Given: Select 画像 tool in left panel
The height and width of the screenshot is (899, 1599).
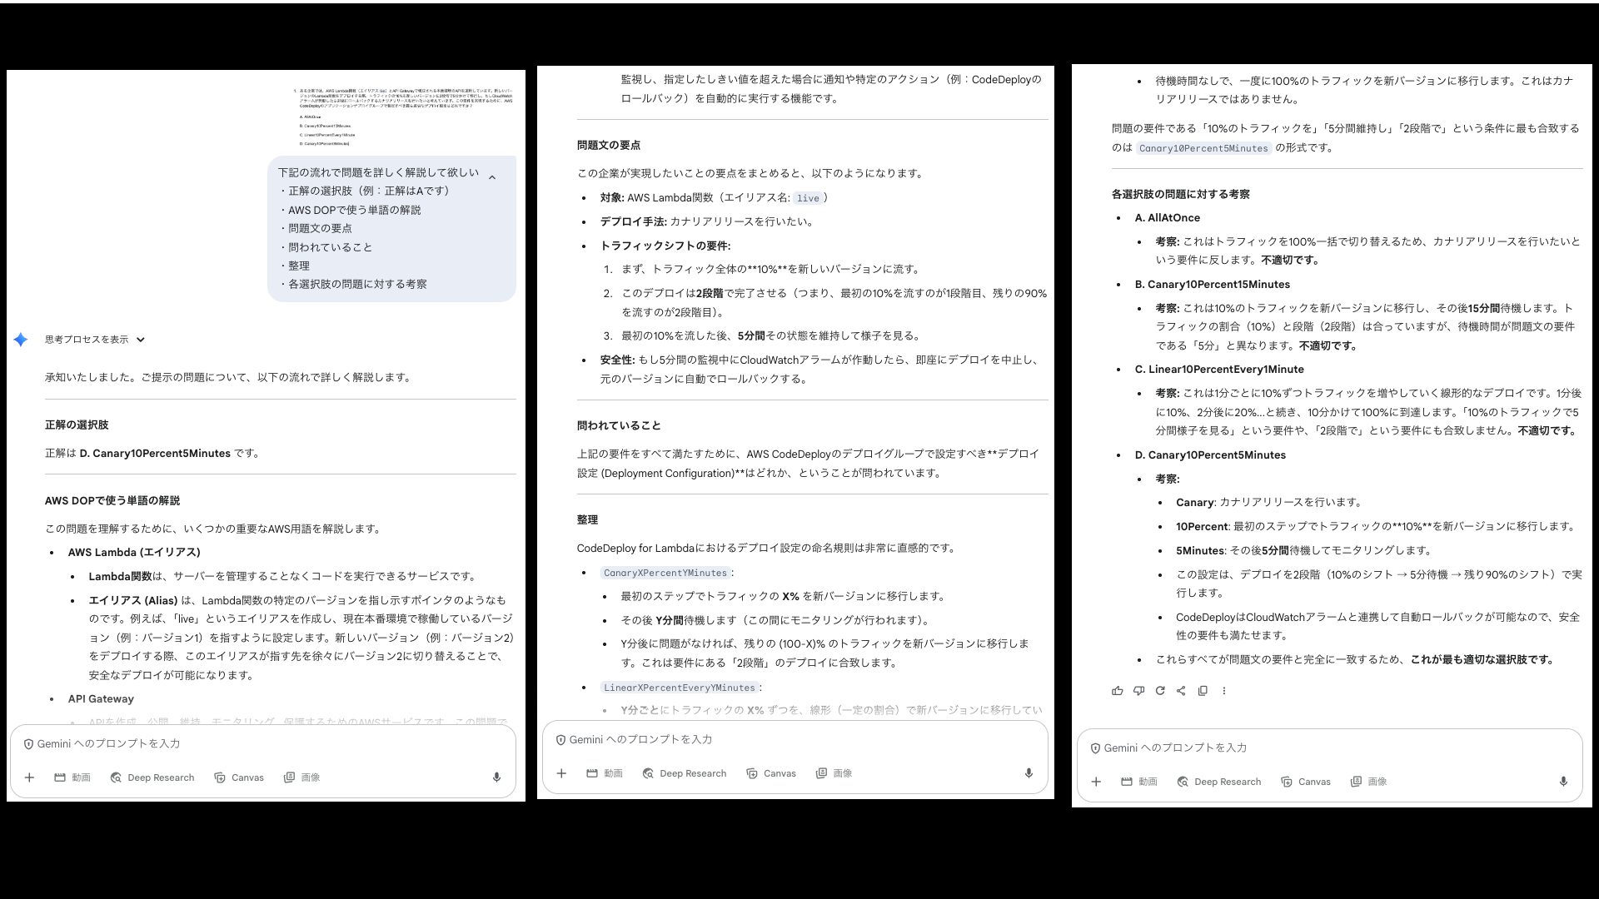Looking at the screenshot, I should 301,777.
